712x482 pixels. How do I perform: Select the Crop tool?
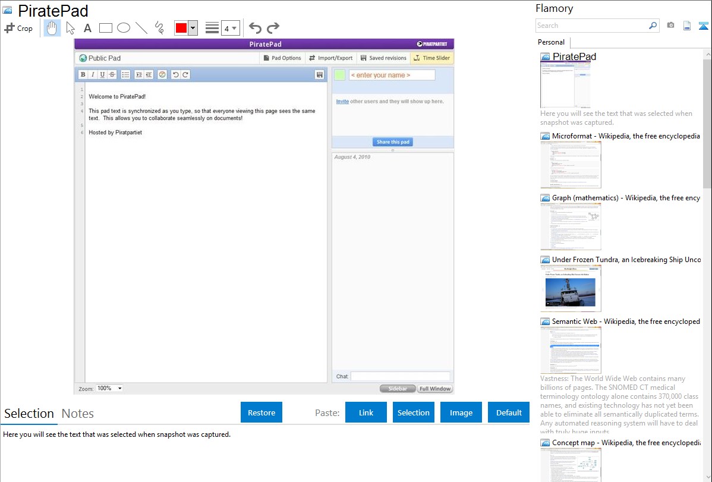tap(18, 28)
